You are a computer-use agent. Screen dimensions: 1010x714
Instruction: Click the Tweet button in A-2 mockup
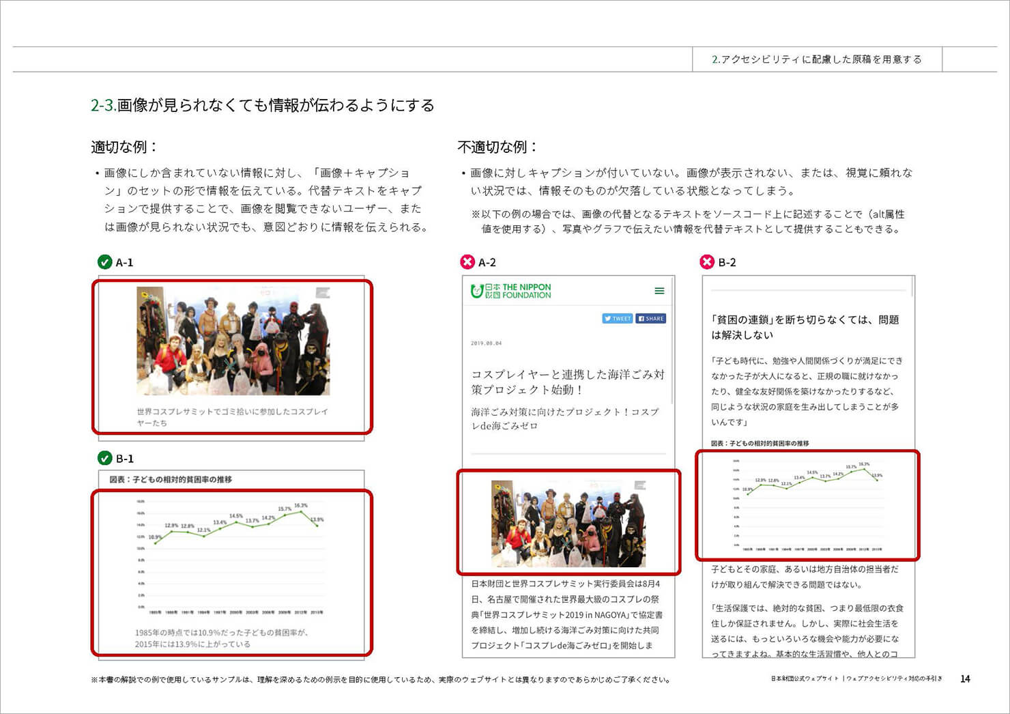point(617,318)
